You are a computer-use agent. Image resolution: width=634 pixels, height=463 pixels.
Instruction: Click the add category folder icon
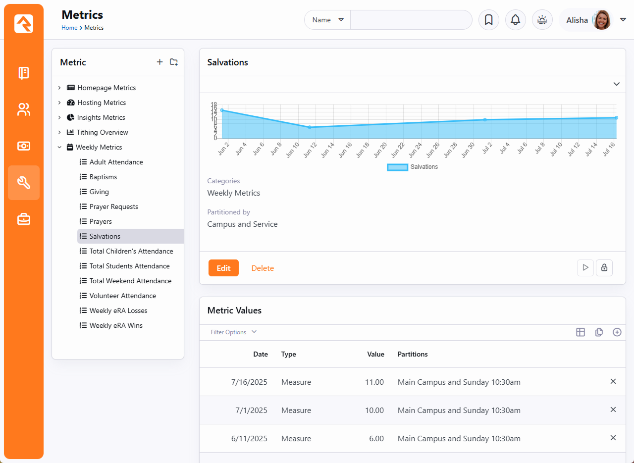click(173, 62)
